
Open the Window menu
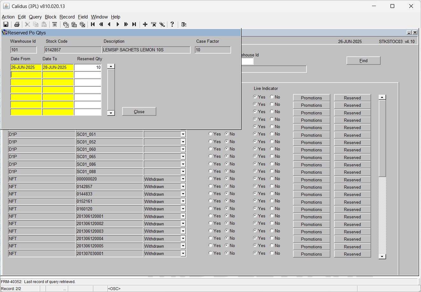click(99, 17)
